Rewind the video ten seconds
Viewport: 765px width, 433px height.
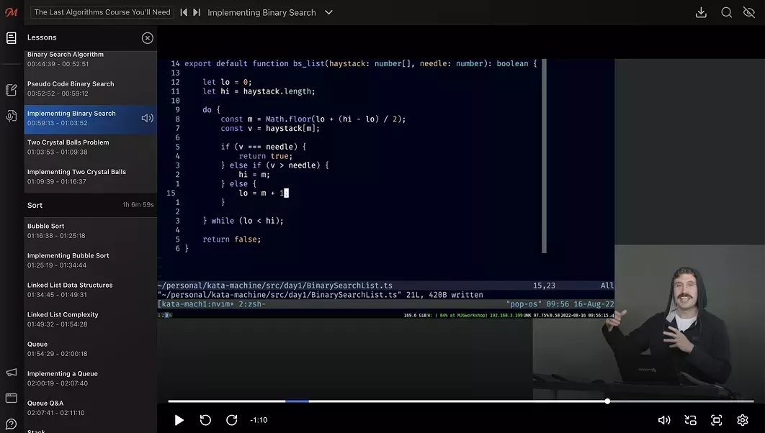point(205,419)
